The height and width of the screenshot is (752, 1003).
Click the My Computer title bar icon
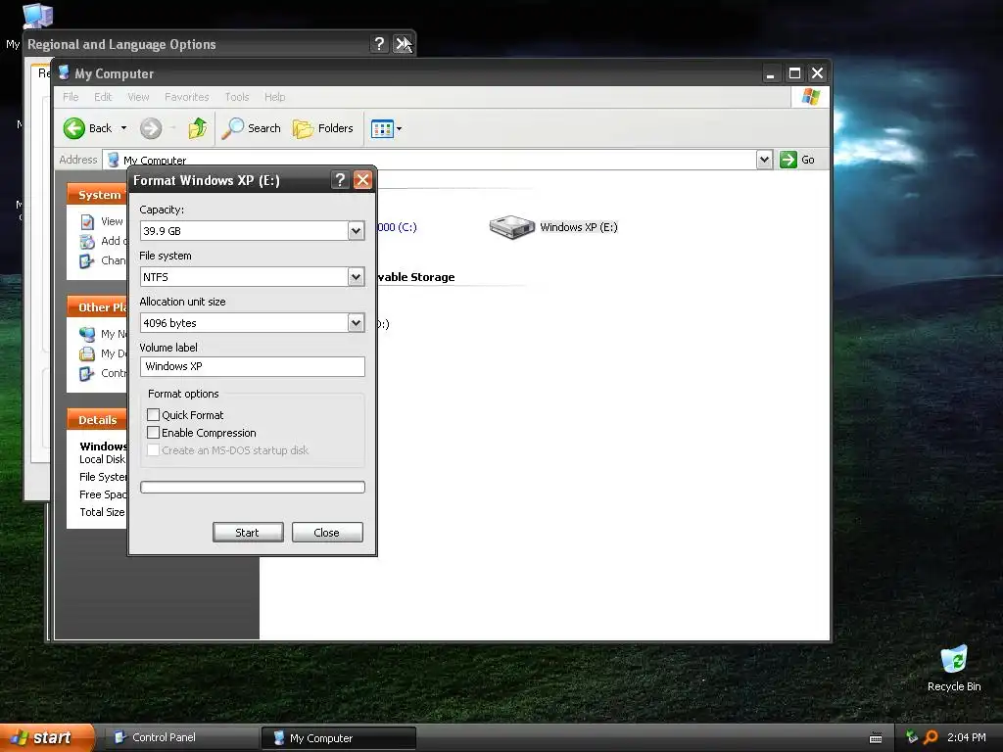[64, 72]
